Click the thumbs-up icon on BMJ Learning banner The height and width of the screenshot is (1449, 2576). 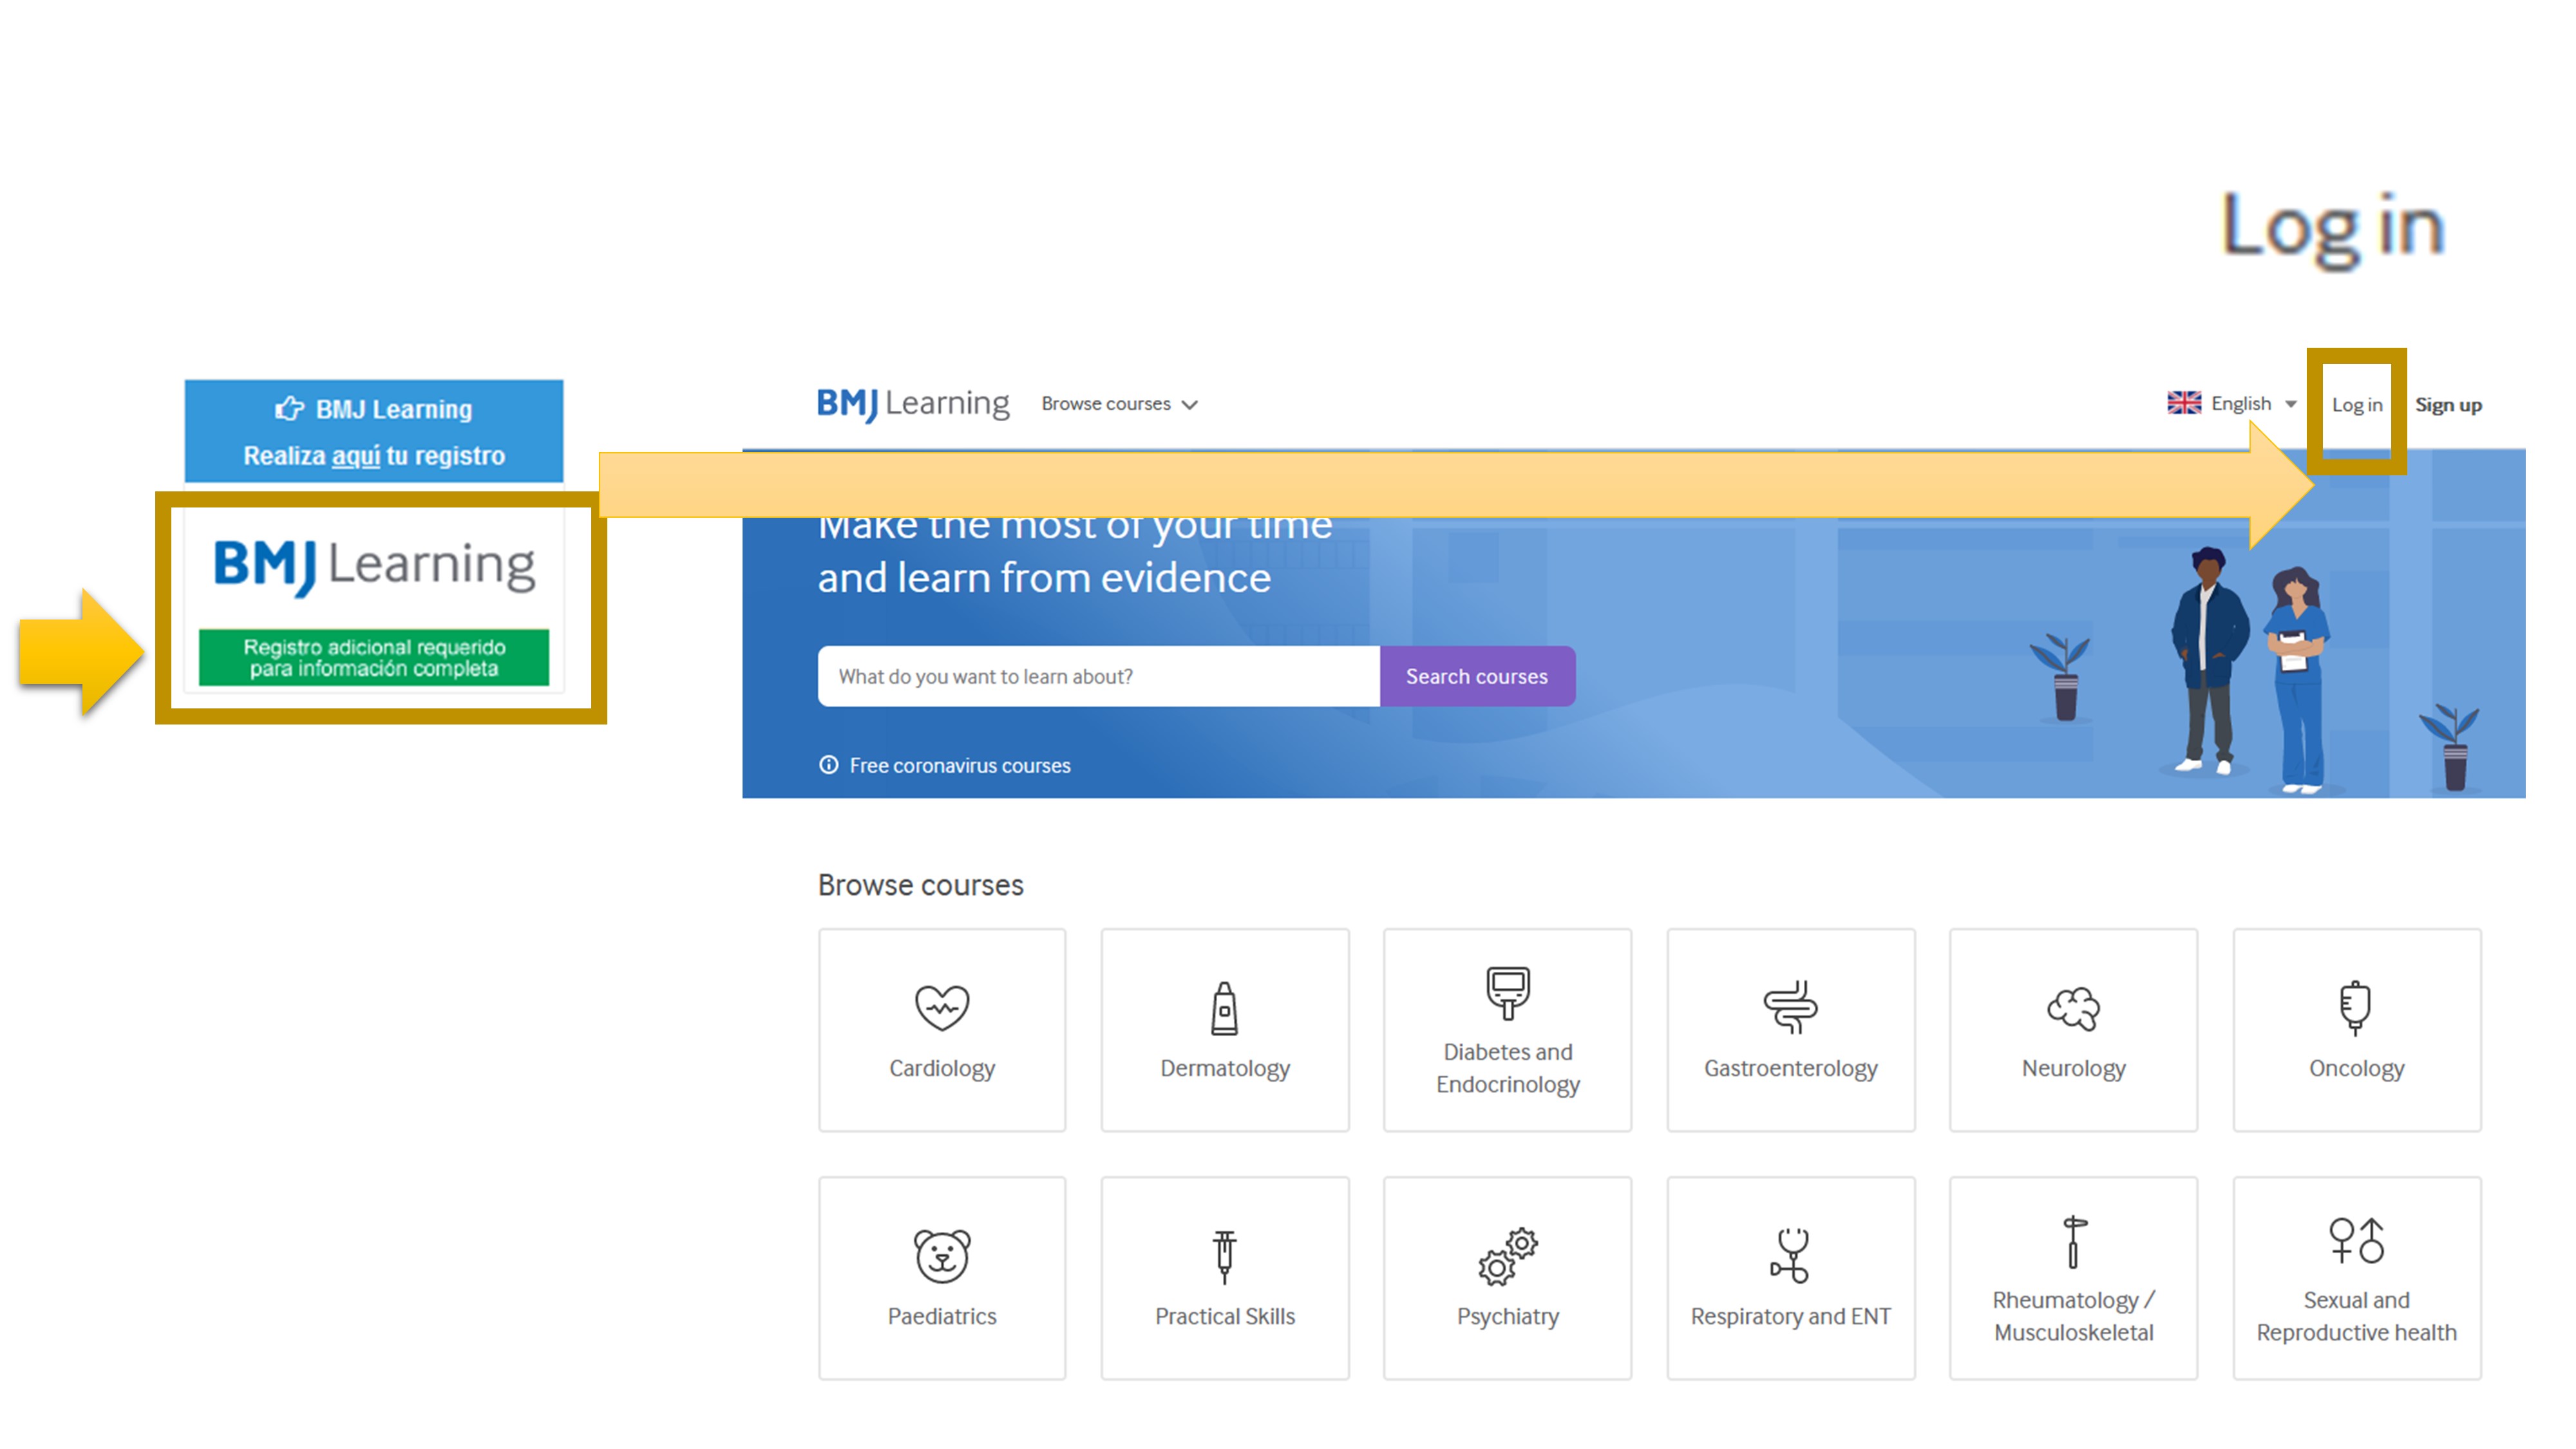click(x=289, y=408)
